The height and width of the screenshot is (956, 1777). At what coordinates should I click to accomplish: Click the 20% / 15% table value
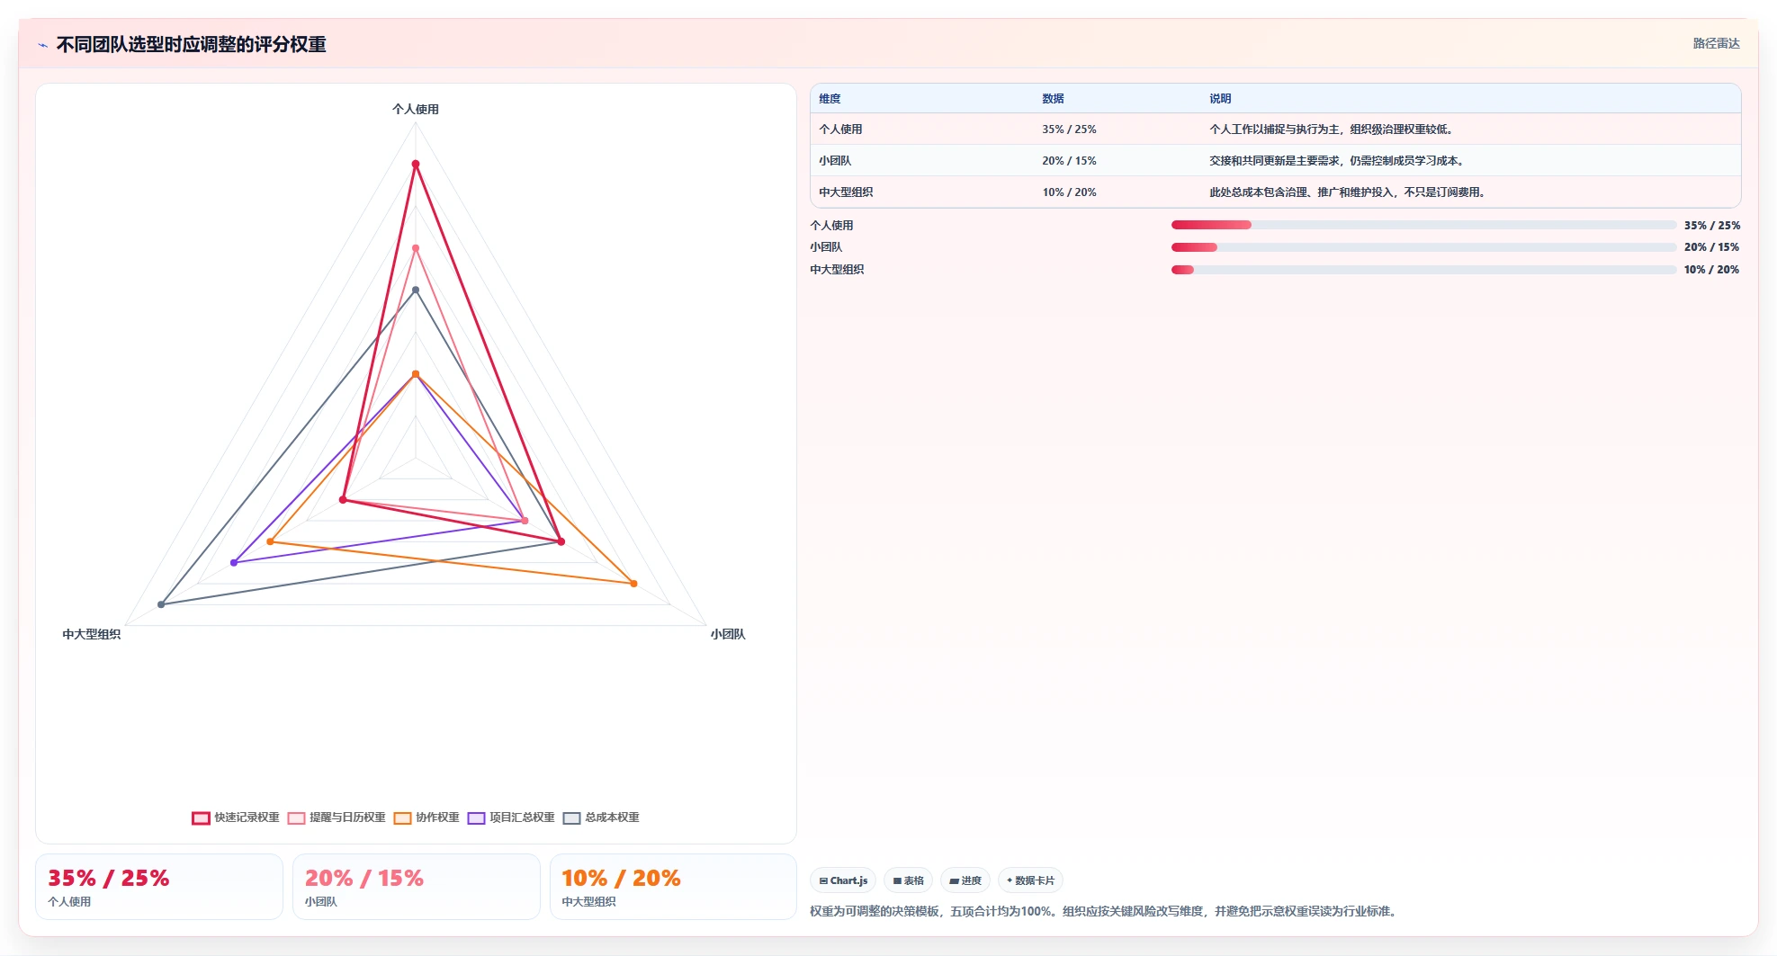[1069, 161]
